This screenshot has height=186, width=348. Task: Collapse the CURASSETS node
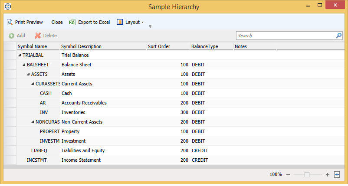[x=33, y=84]
